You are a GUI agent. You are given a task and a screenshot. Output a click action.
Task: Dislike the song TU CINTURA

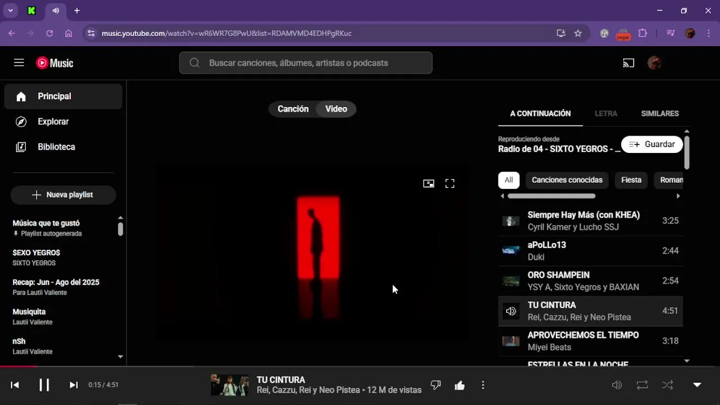click(x=435, y=385)
